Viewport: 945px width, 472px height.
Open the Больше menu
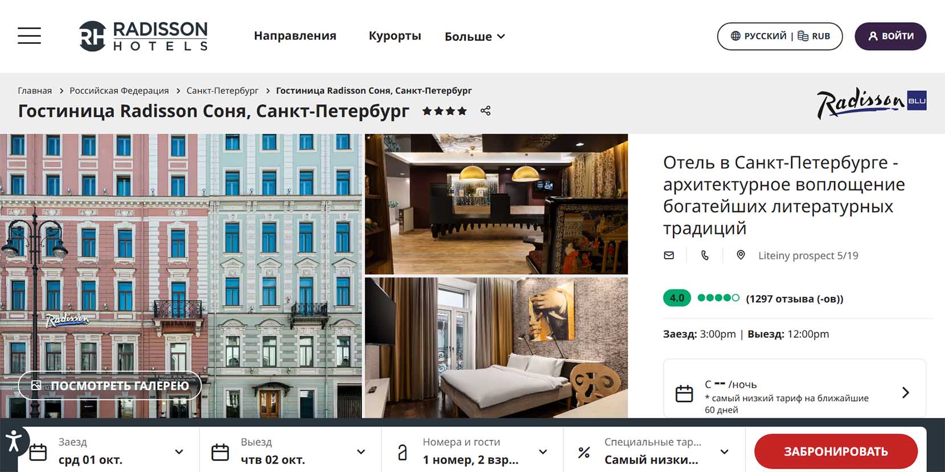[x=475, y=36]
